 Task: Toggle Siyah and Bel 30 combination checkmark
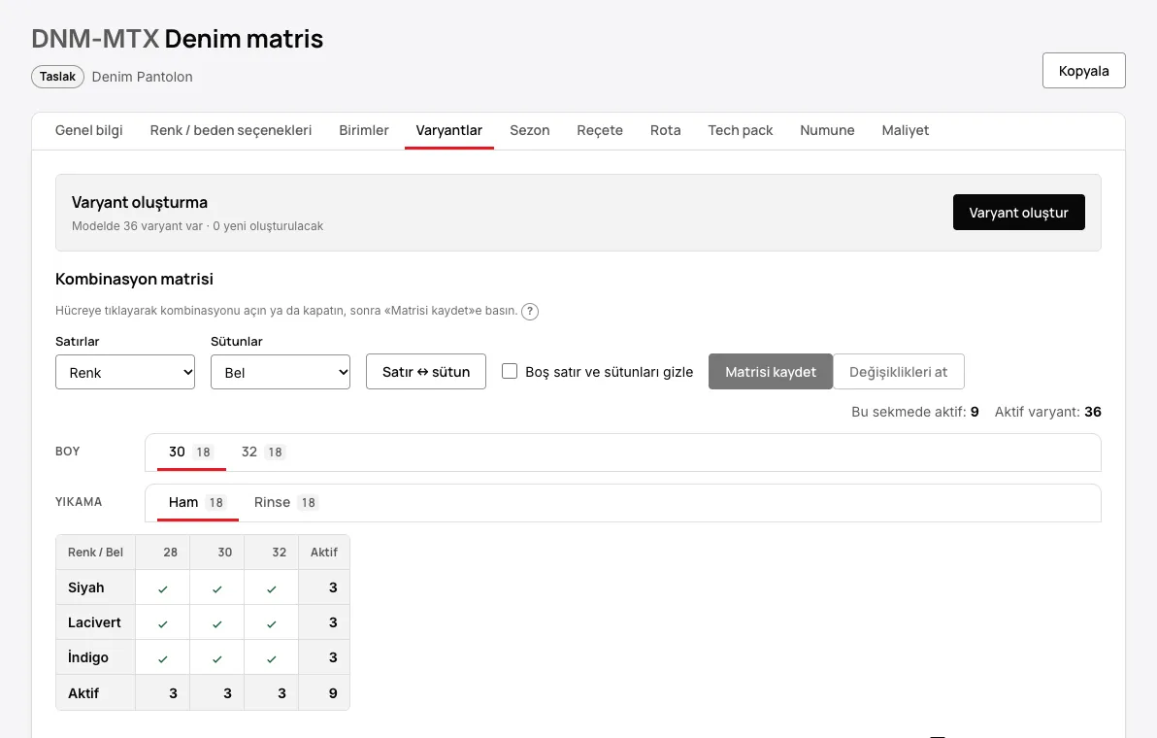(x=217, y=588)
